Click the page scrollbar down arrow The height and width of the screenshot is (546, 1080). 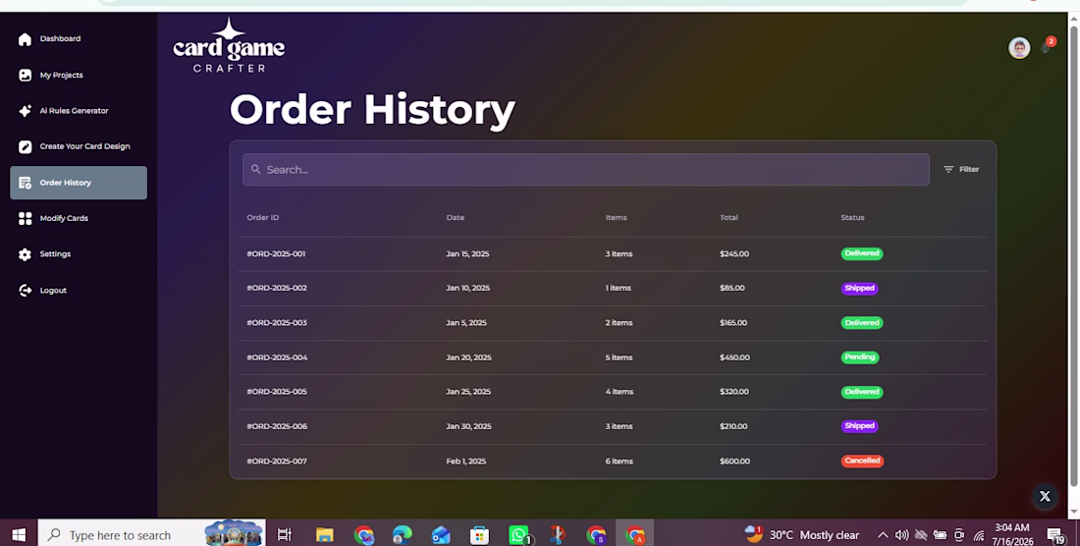(x=1073, y=512)
